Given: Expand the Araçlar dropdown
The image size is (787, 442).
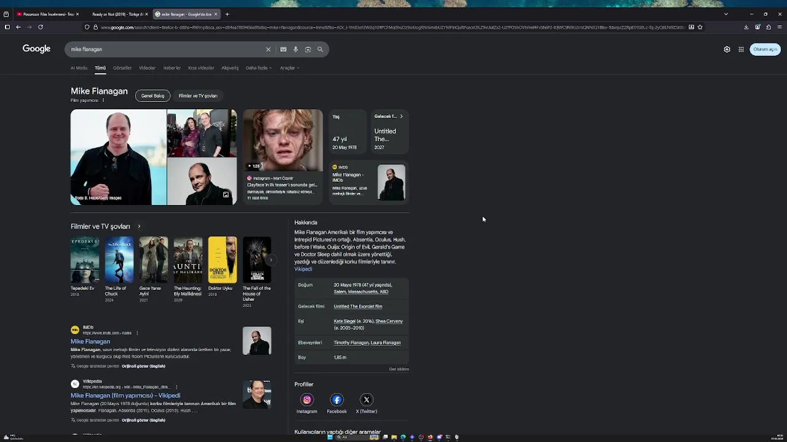Looking at the screenshot, I should [289, 68].
